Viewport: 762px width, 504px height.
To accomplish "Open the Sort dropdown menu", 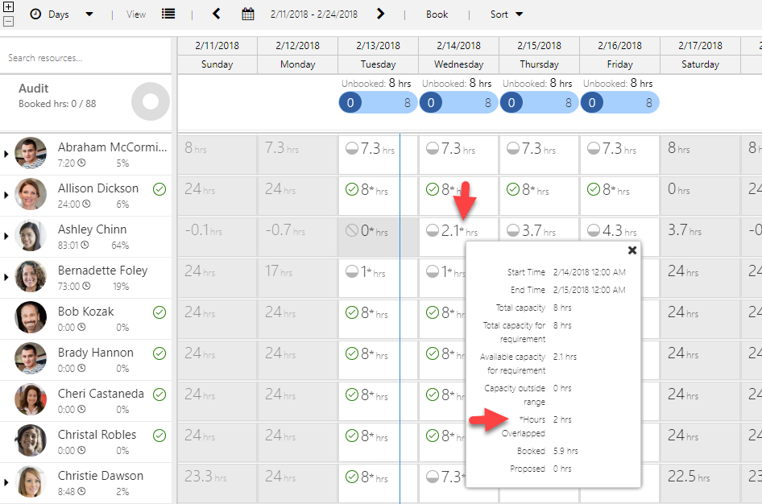I will (507, 14).
